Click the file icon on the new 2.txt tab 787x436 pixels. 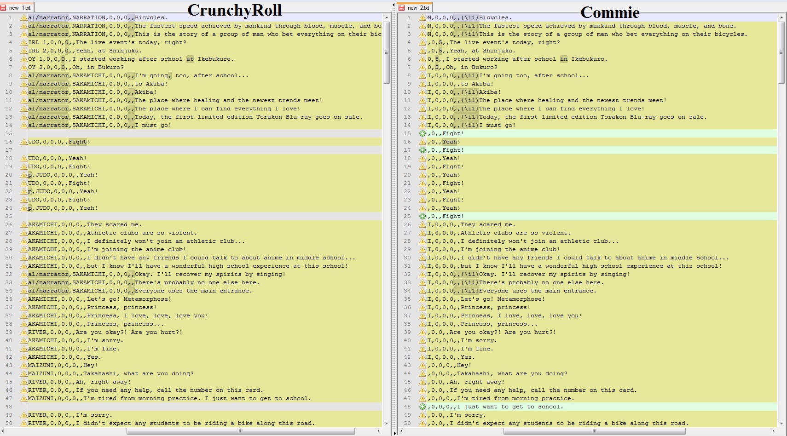(402, 8)
